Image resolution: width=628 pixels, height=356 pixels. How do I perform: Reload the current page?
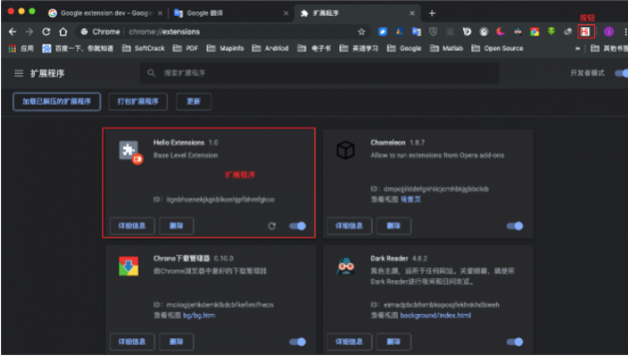pyautogui.click(x=46, y=32)
